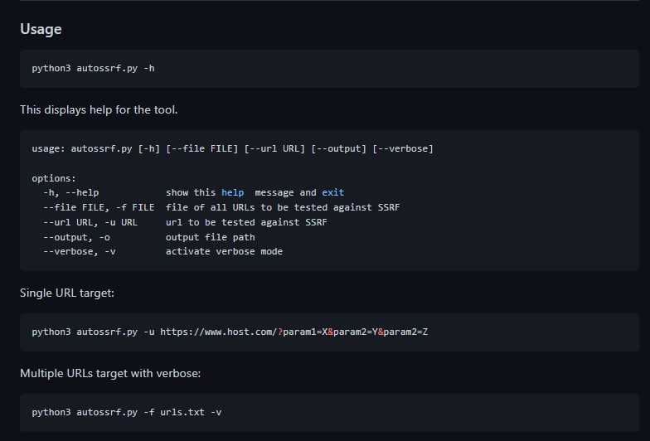Click 'urls.txt' in the last command
This screenshot has height=441, width=650.
(x=182, y=412)
